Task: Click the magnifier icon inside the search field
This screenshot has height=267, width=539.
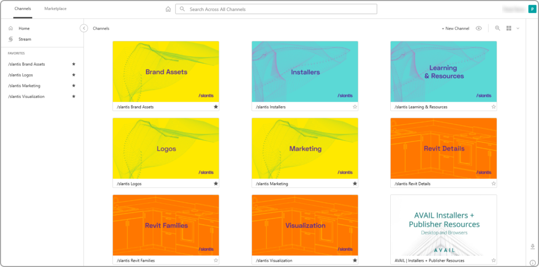Action: coord(182,9)
